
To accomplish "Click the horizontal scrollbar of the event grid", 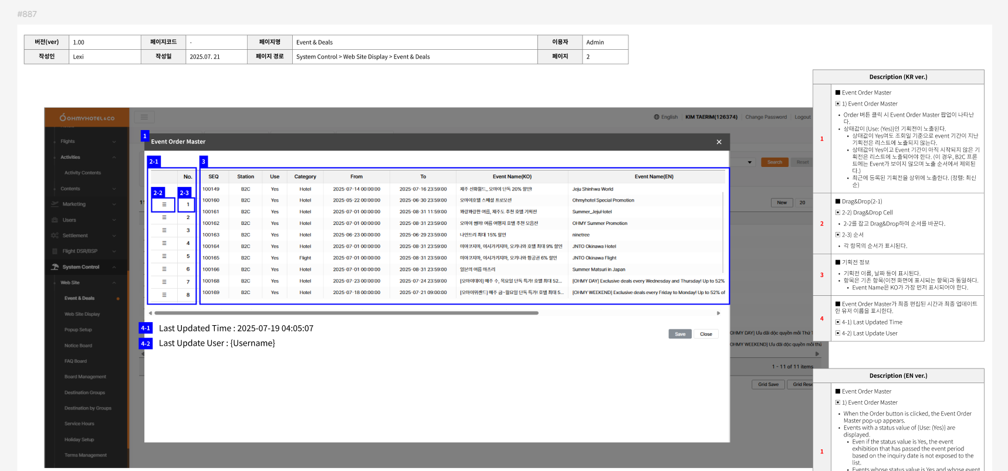I will 346,313.
